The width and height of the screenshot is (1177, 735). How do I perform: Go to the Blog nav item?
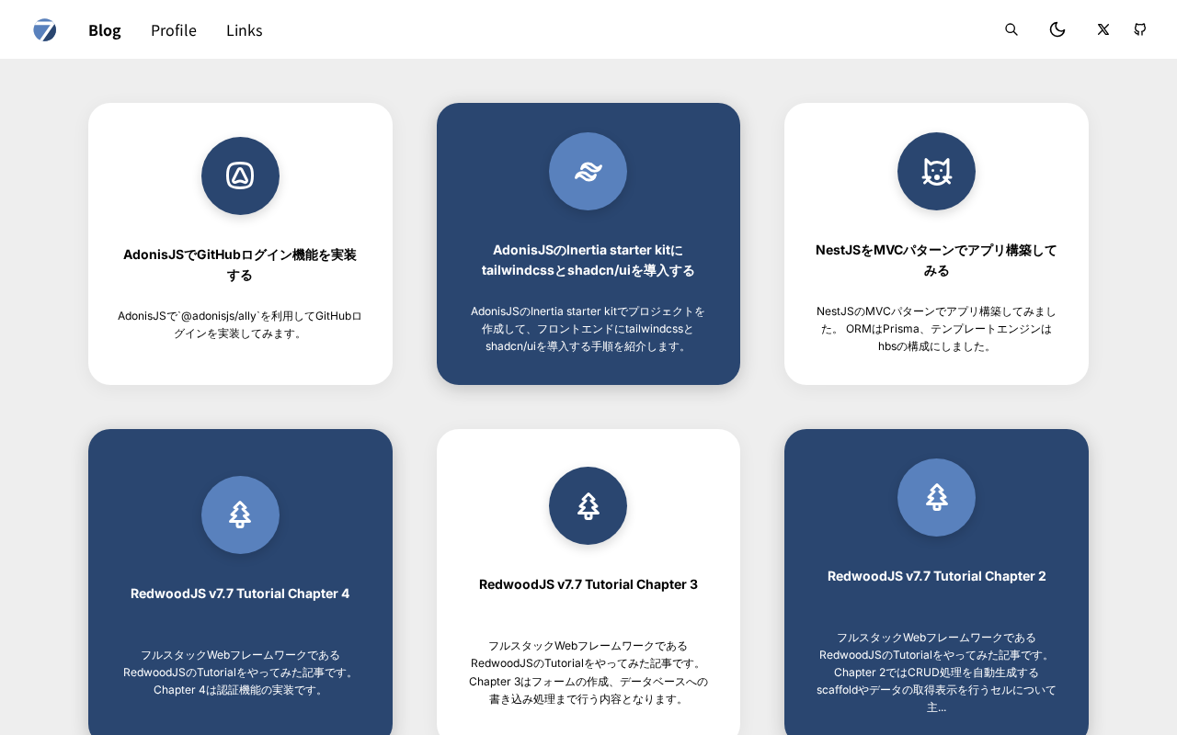[105, 30]
